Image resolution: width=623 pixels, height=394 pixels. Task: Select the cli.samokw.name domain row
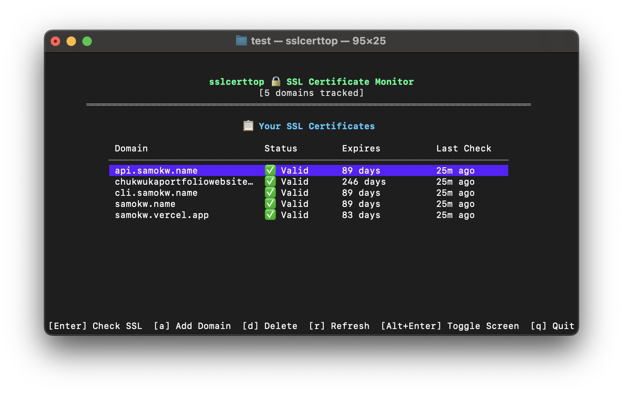point(156,193)
